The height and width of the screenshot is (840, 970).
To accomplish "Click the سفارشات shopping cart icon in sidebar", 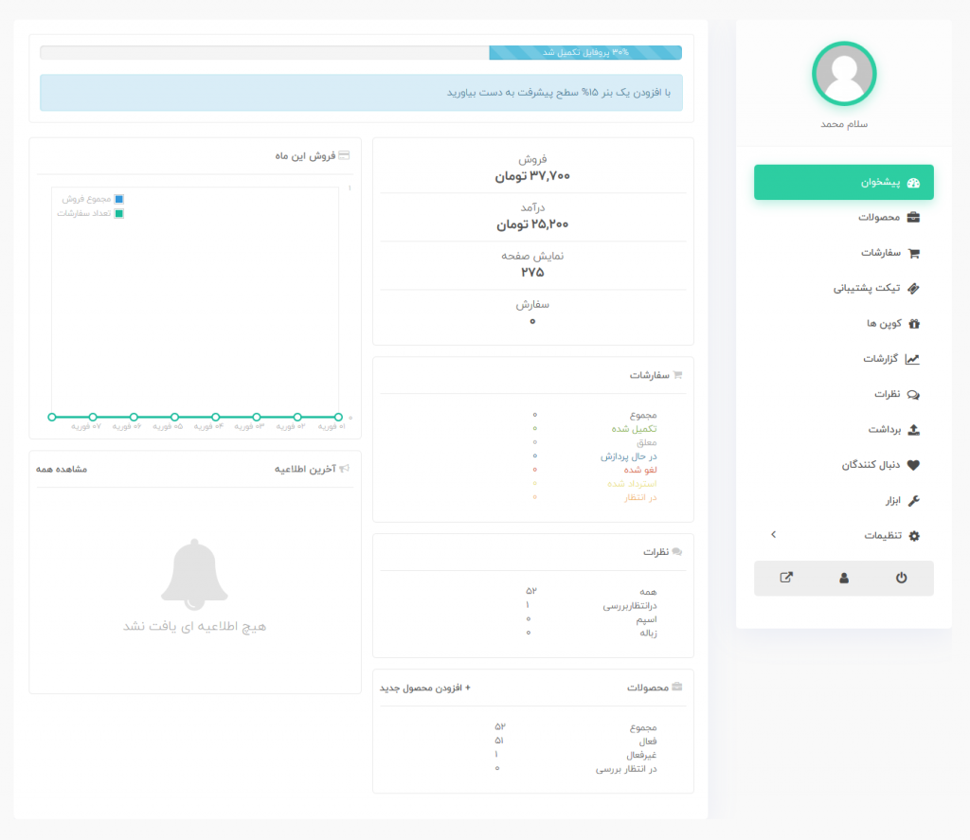I will [913, 253].
